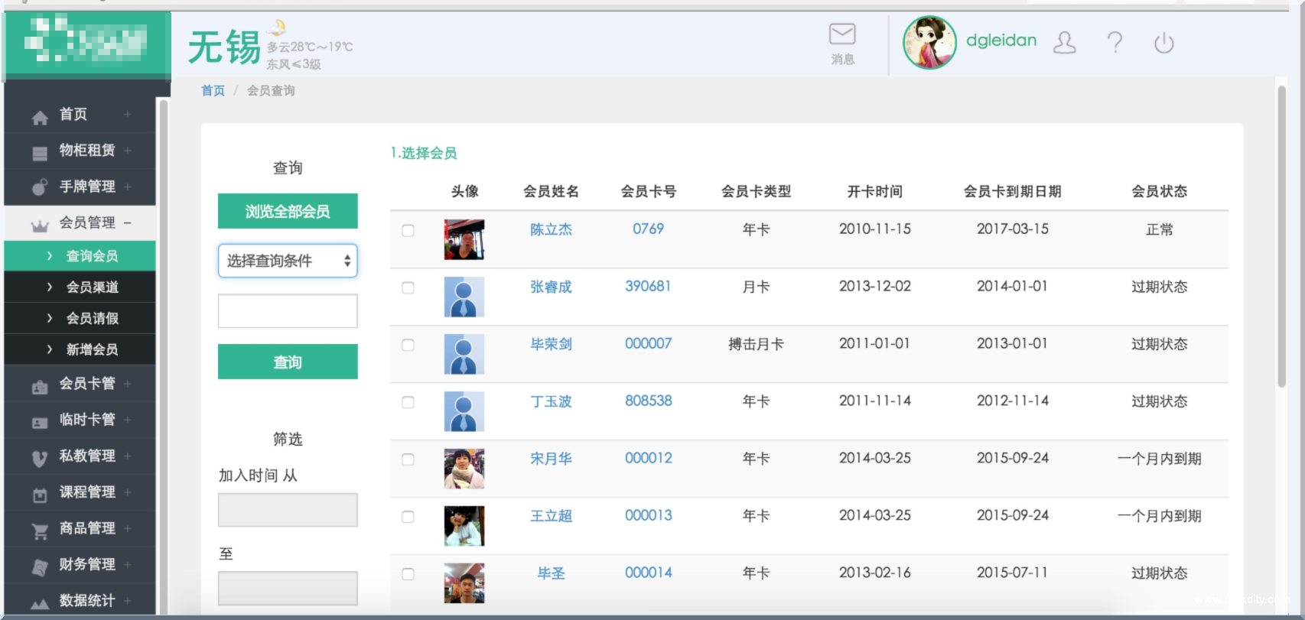Click the calendar icon for 课程管理
Image resolution: width=1305 pixels, height=620 pixels.
click(40, 495)
